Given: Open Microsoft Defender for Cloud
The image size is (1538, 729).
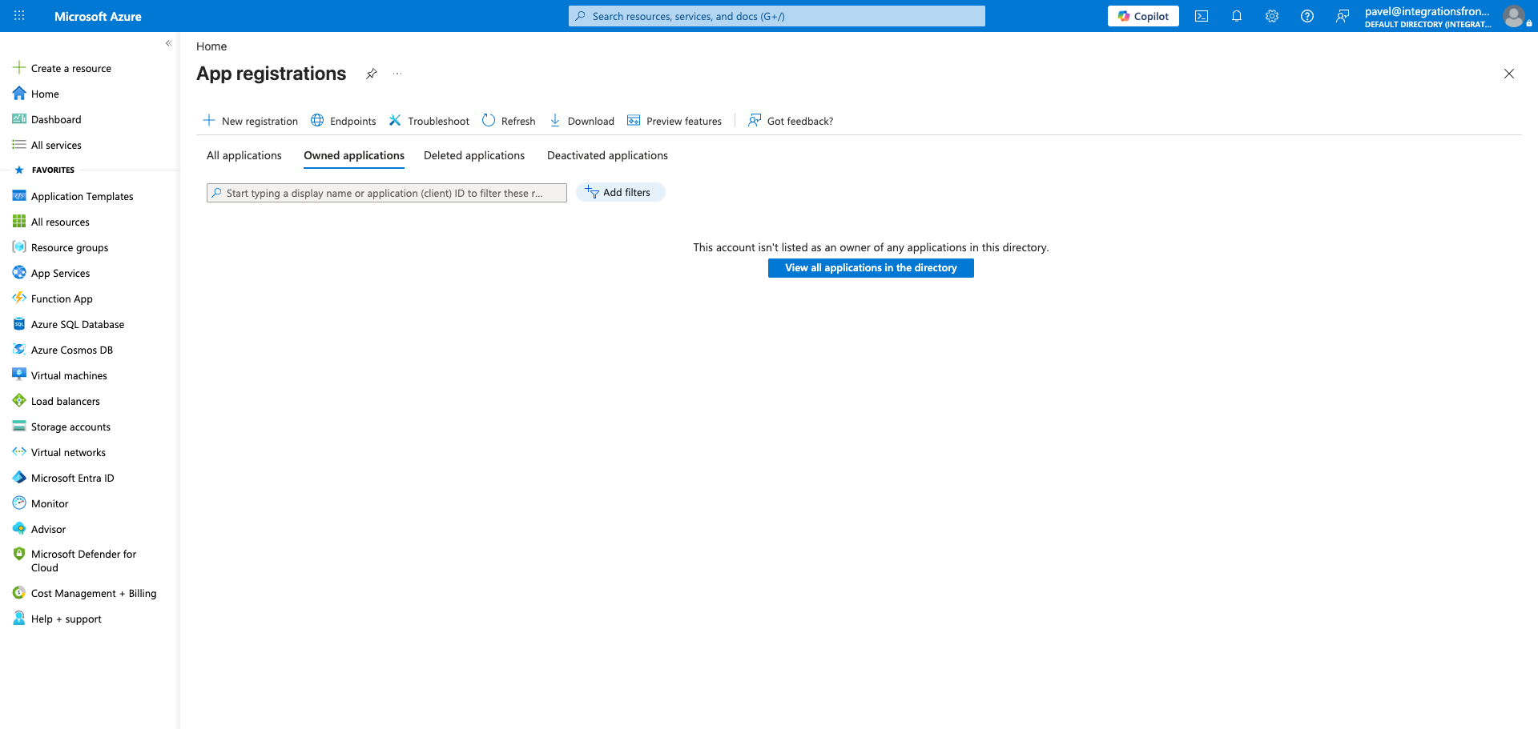Looking at the screenshot, I should click(x=83, y=560).
